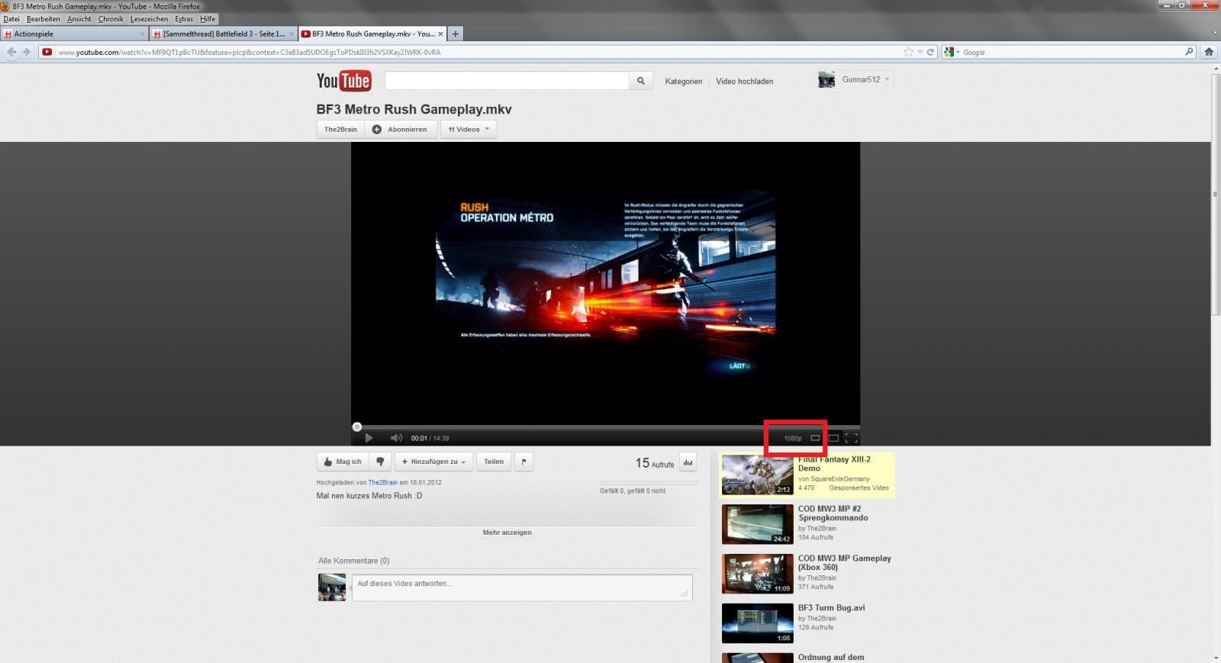Viewport: 1221px width, 663px height.
Task: Expand the 11 Videos dropdown
Action: pyautogui.click(x=469, y=129)
